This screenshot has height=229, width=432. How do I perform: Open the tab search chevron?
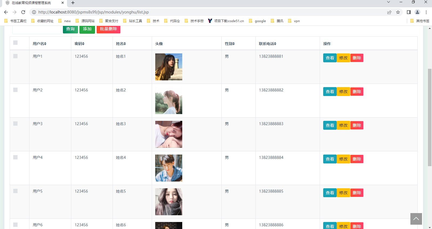pos(389,2)
